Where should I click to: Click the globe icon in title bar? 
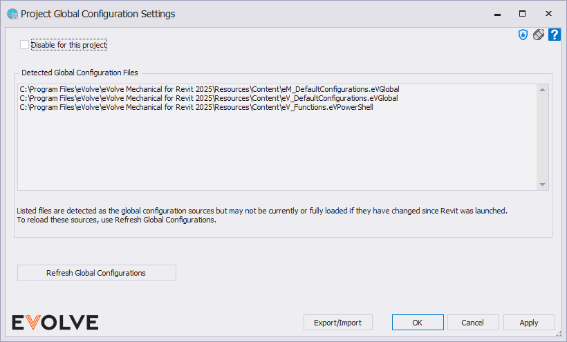(12, 14)
